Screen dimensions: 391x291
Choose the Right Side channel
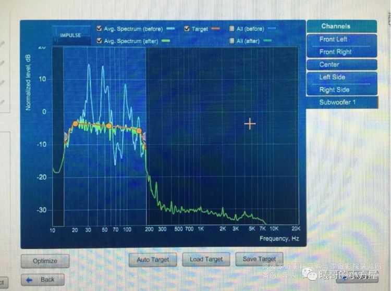coord(341,90)
